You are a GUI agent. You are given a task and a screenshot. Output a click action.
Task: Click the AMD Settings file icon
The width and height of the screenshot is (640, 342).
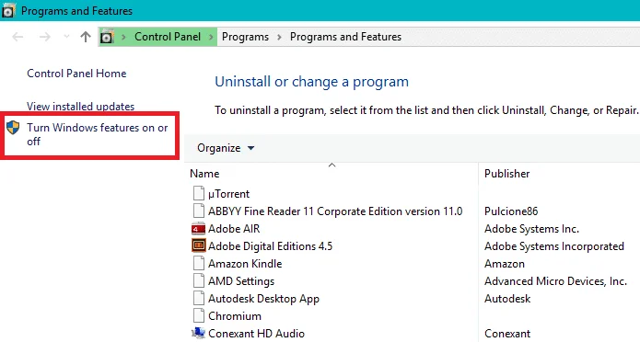(198, 280)
